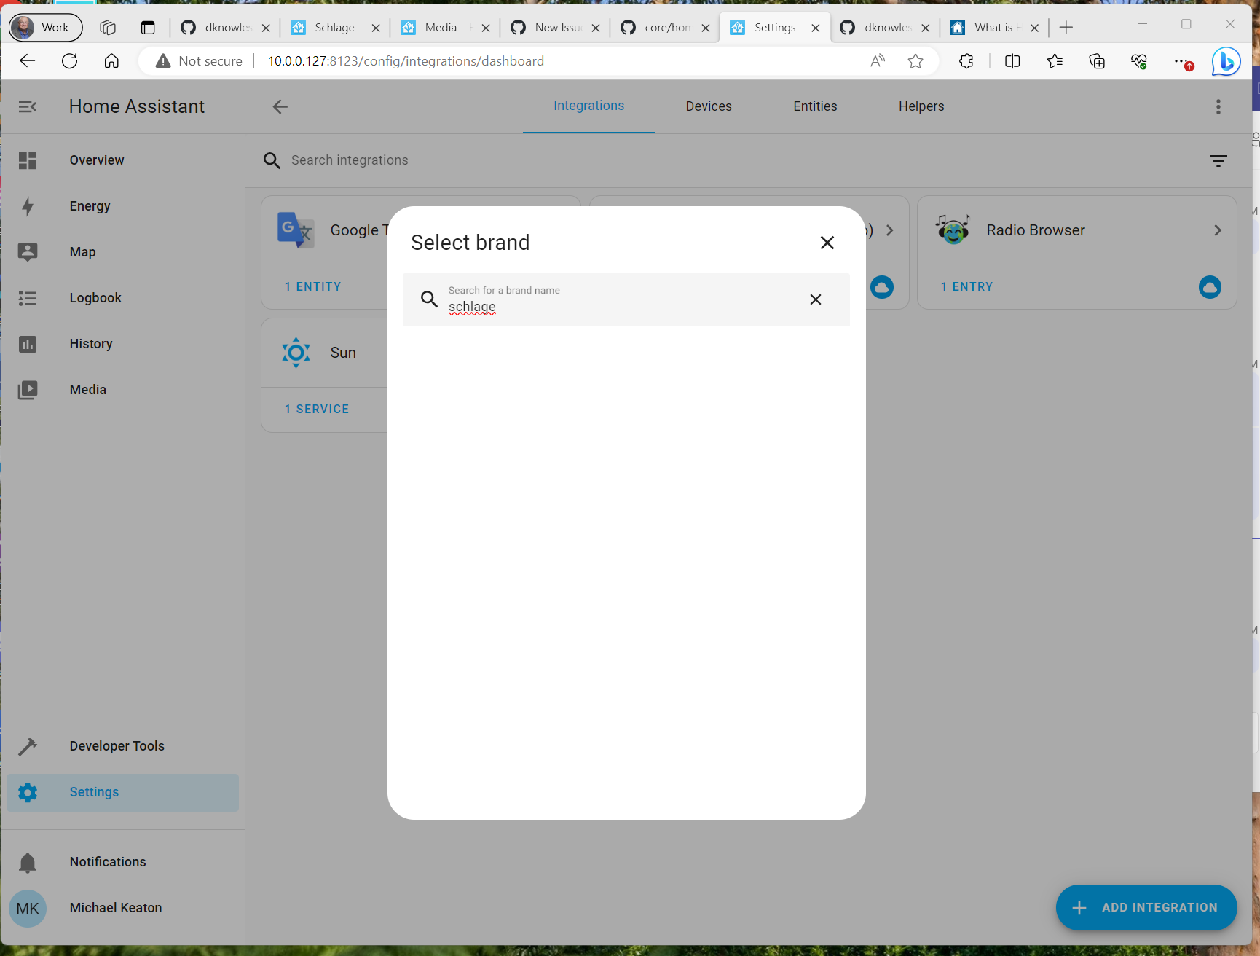The image size is (1260, 956).
Task: Expand the Edge Collections flyout
Action: [1097, 61]
